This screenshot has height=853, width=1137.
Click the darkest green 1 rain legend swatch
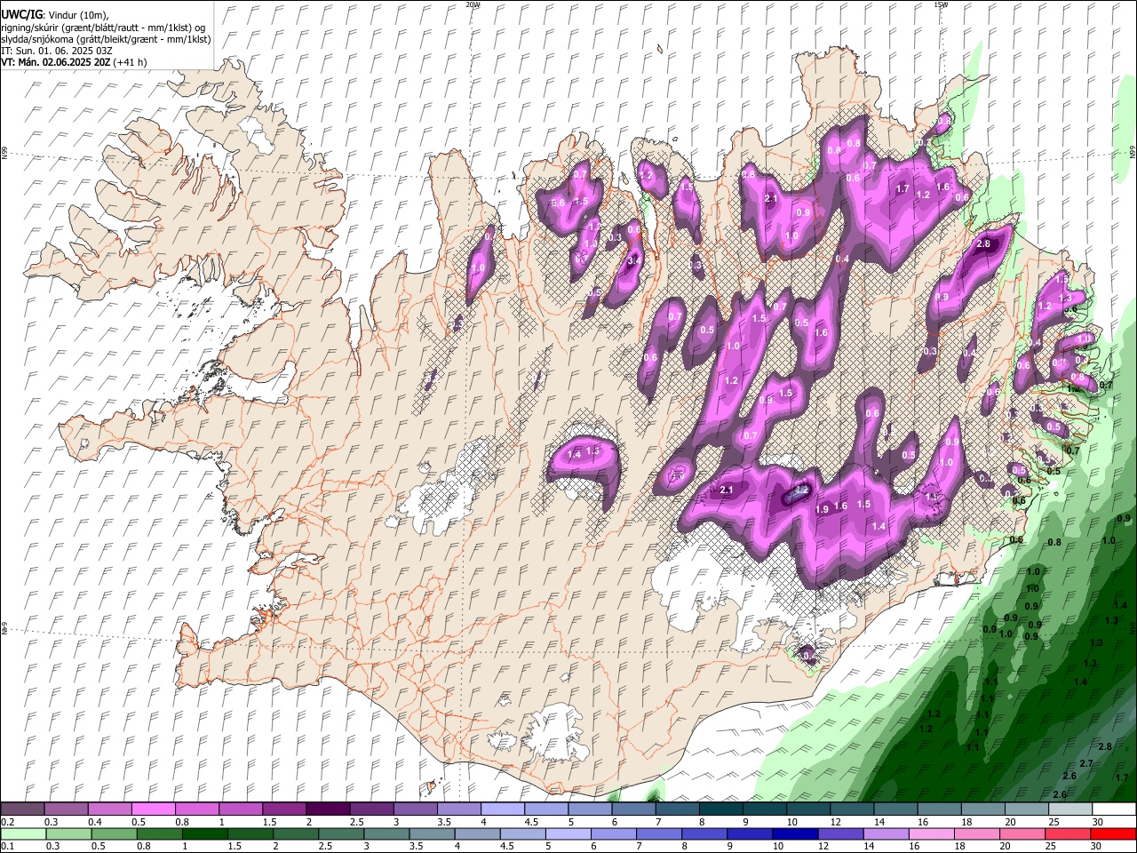tap(204, 834)
